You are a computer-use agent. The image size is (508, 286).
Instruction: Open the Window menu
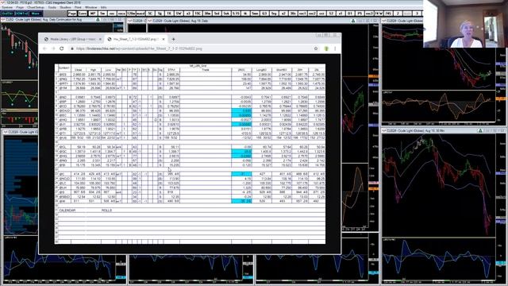pyautogui.click(x=91, y=7)
